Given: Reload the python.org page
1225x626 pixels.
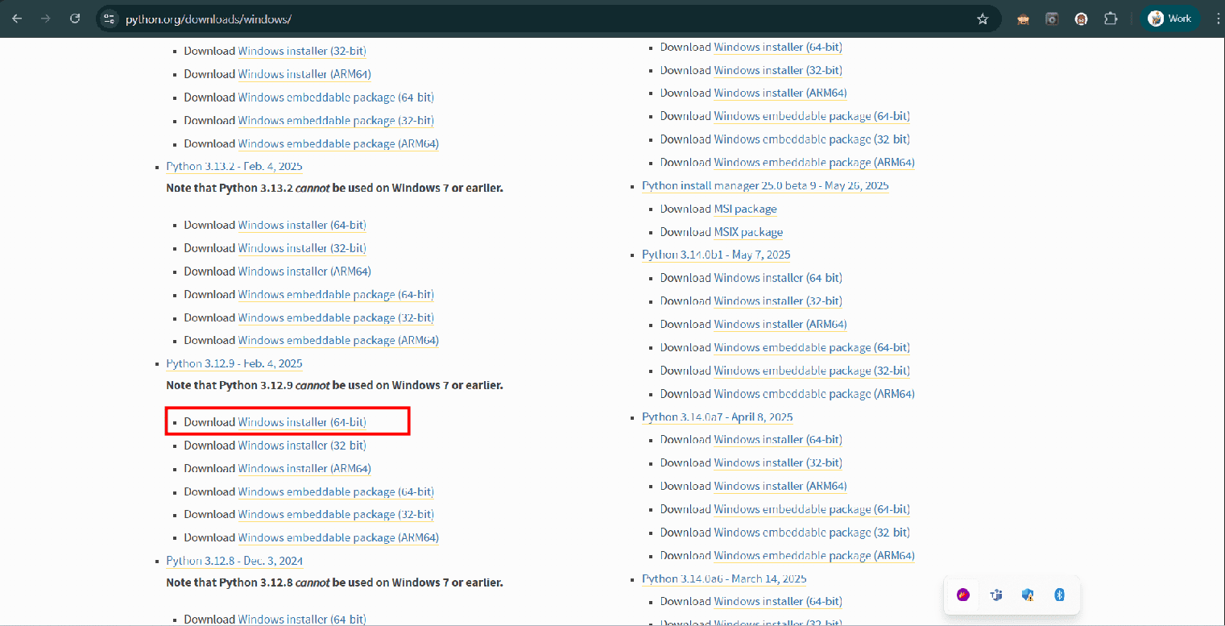Looking at the screenshot, I should (x=75, y=19).
